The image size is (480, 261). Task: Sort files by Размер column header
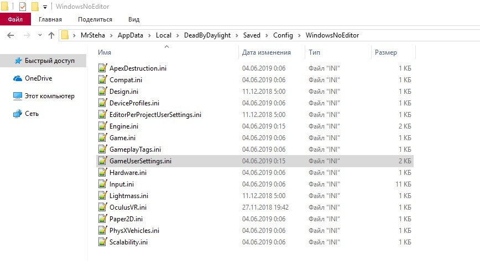coord(385,52)
